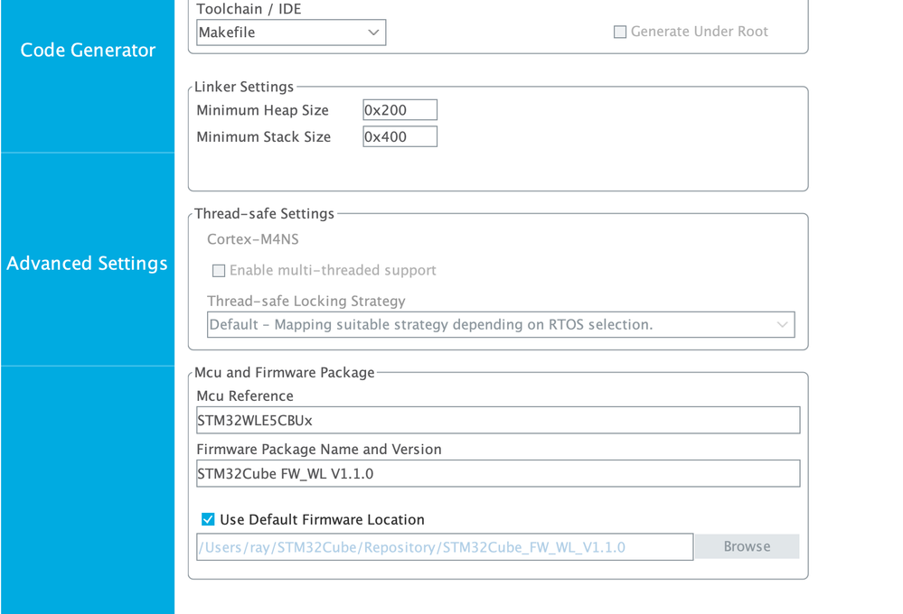
Task: Uncheck Use Default Firmware Location
Action: (x=208, y=519)
